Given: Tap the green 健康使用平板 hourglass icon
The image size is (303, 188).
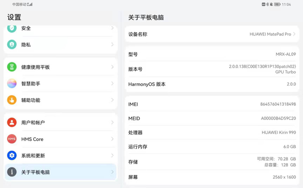Looking at the screenshot, I should click(x=12, y=67).
